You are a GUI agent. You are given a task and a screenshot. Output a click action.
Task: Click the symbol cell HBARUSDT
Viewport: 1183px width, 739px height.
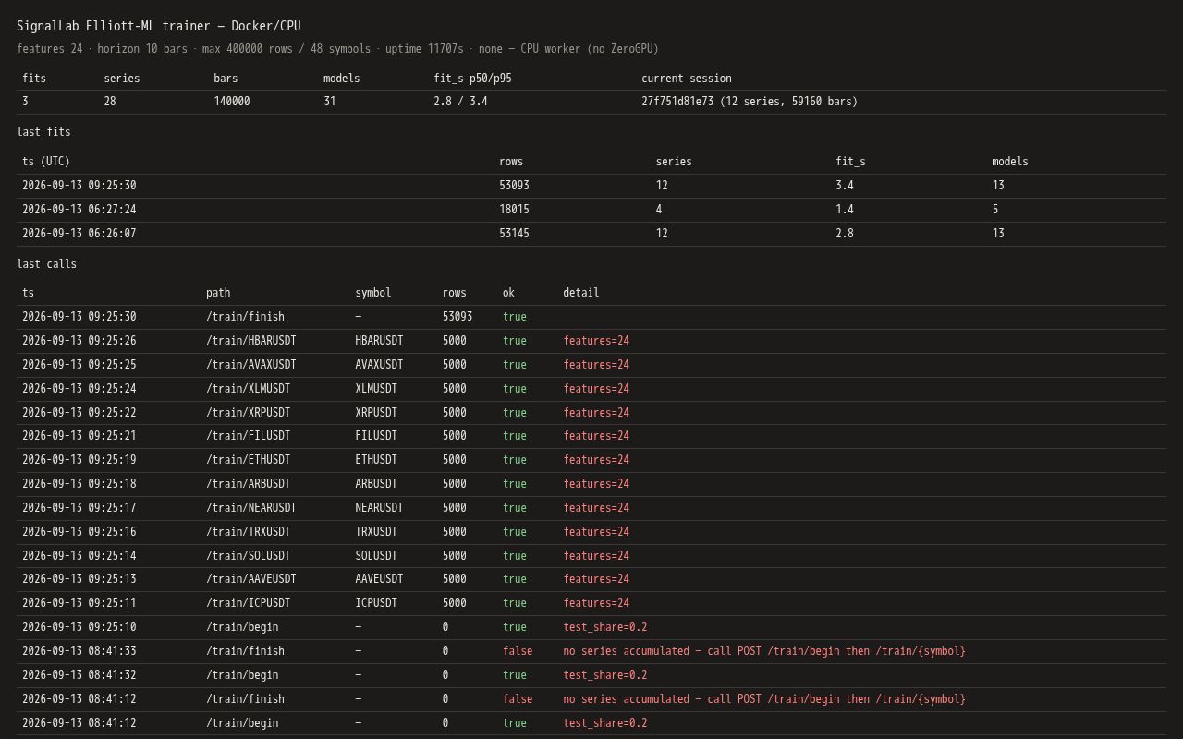tap(379, 341)
